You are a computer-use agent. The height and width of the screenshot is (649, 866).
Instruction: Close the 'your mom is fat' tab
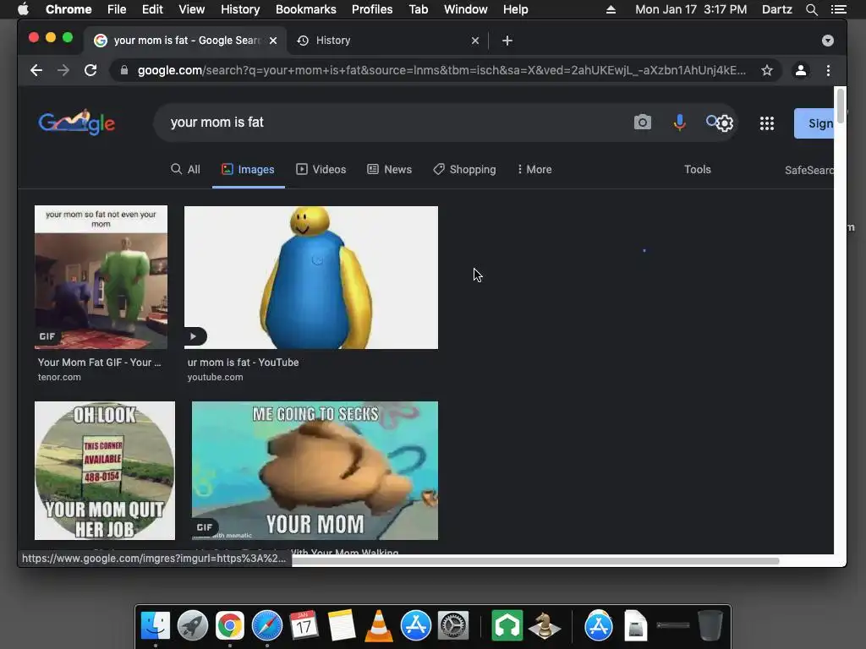tap(273, 41)
